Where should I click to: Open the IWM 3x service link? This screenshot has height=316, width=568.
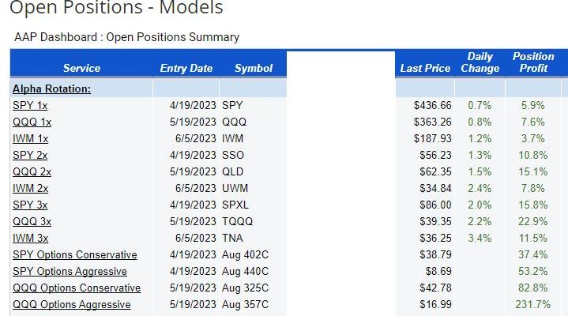(x=31, y=238)
